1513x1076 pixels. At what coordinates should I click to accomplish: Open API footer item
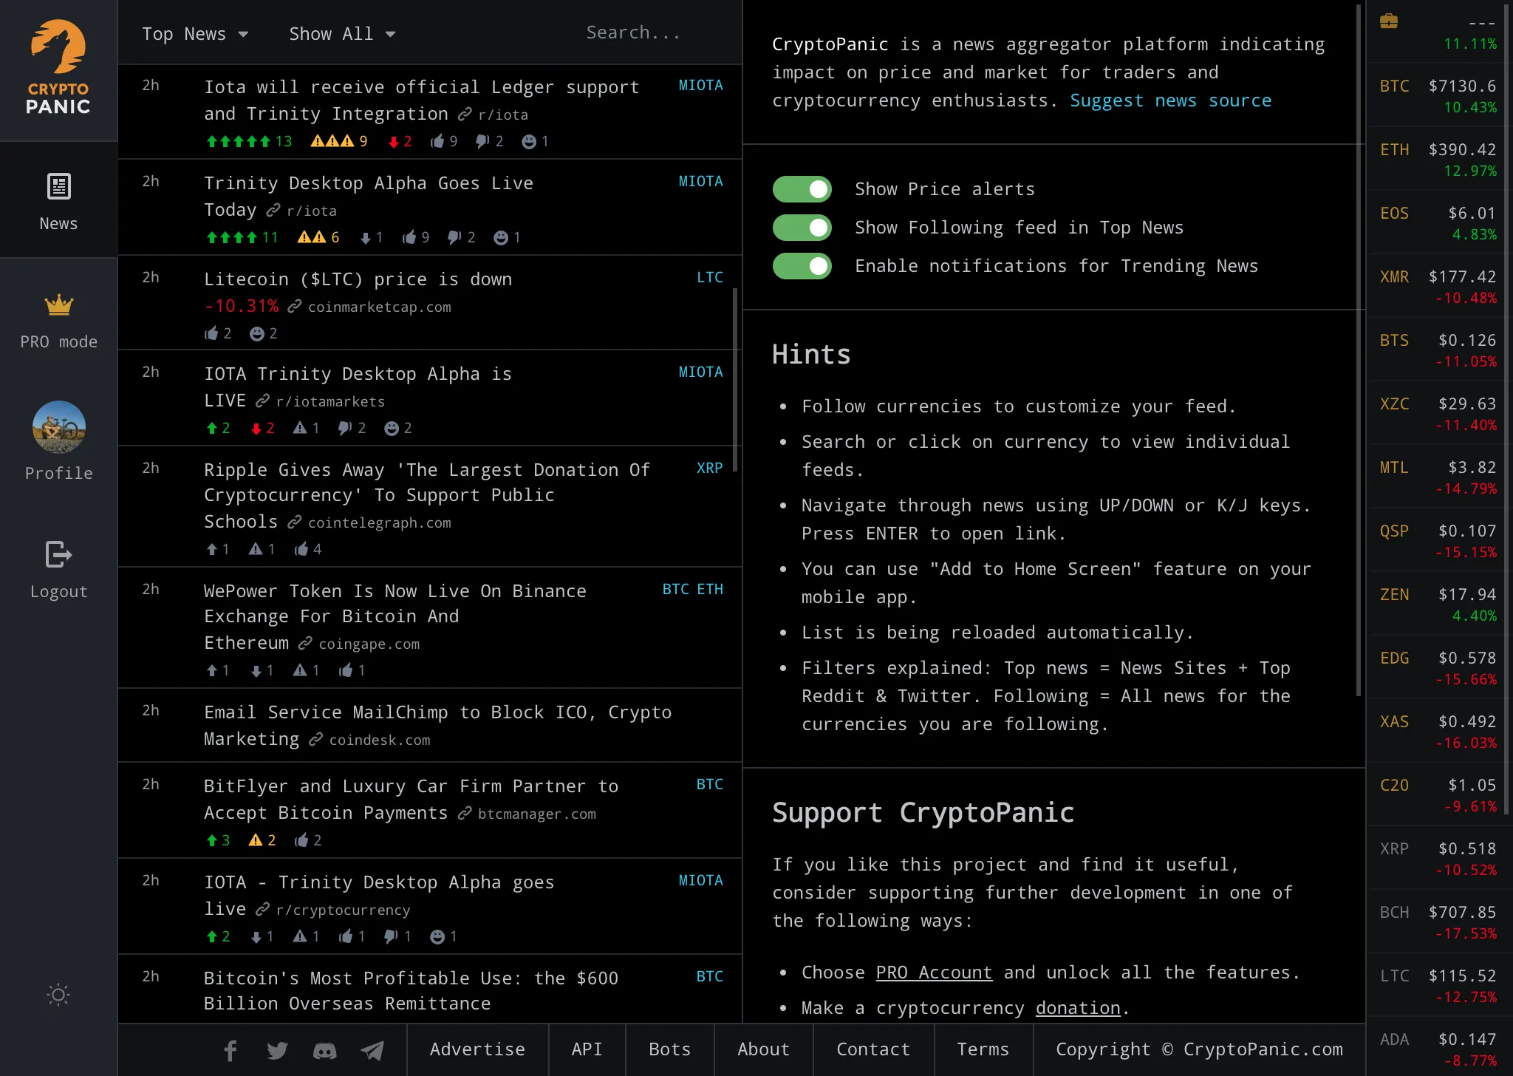(587, 1049)
